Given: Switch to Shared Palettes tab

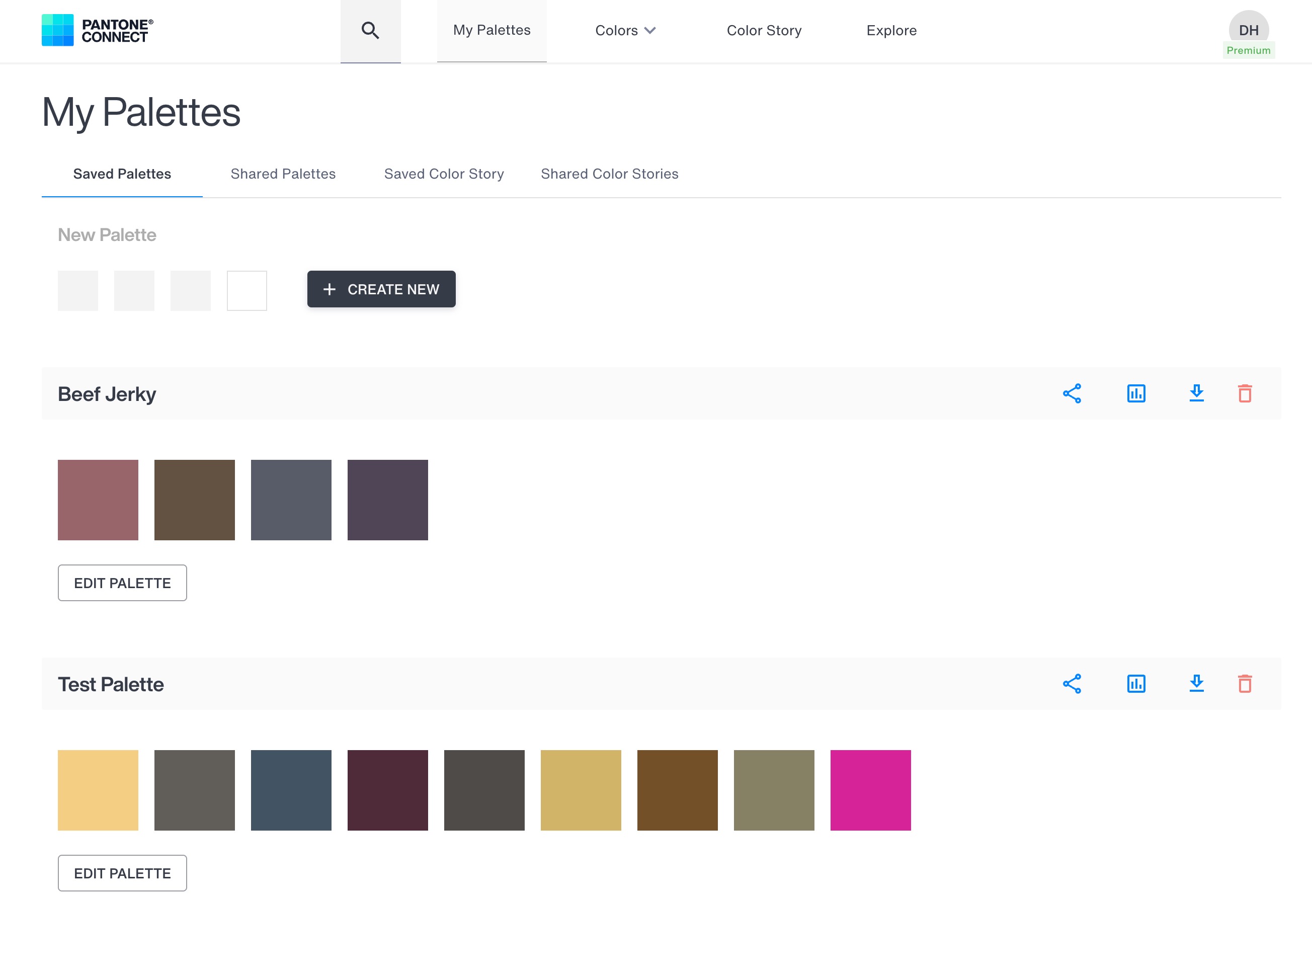Looking at the screenshot, I should [283, 174].
